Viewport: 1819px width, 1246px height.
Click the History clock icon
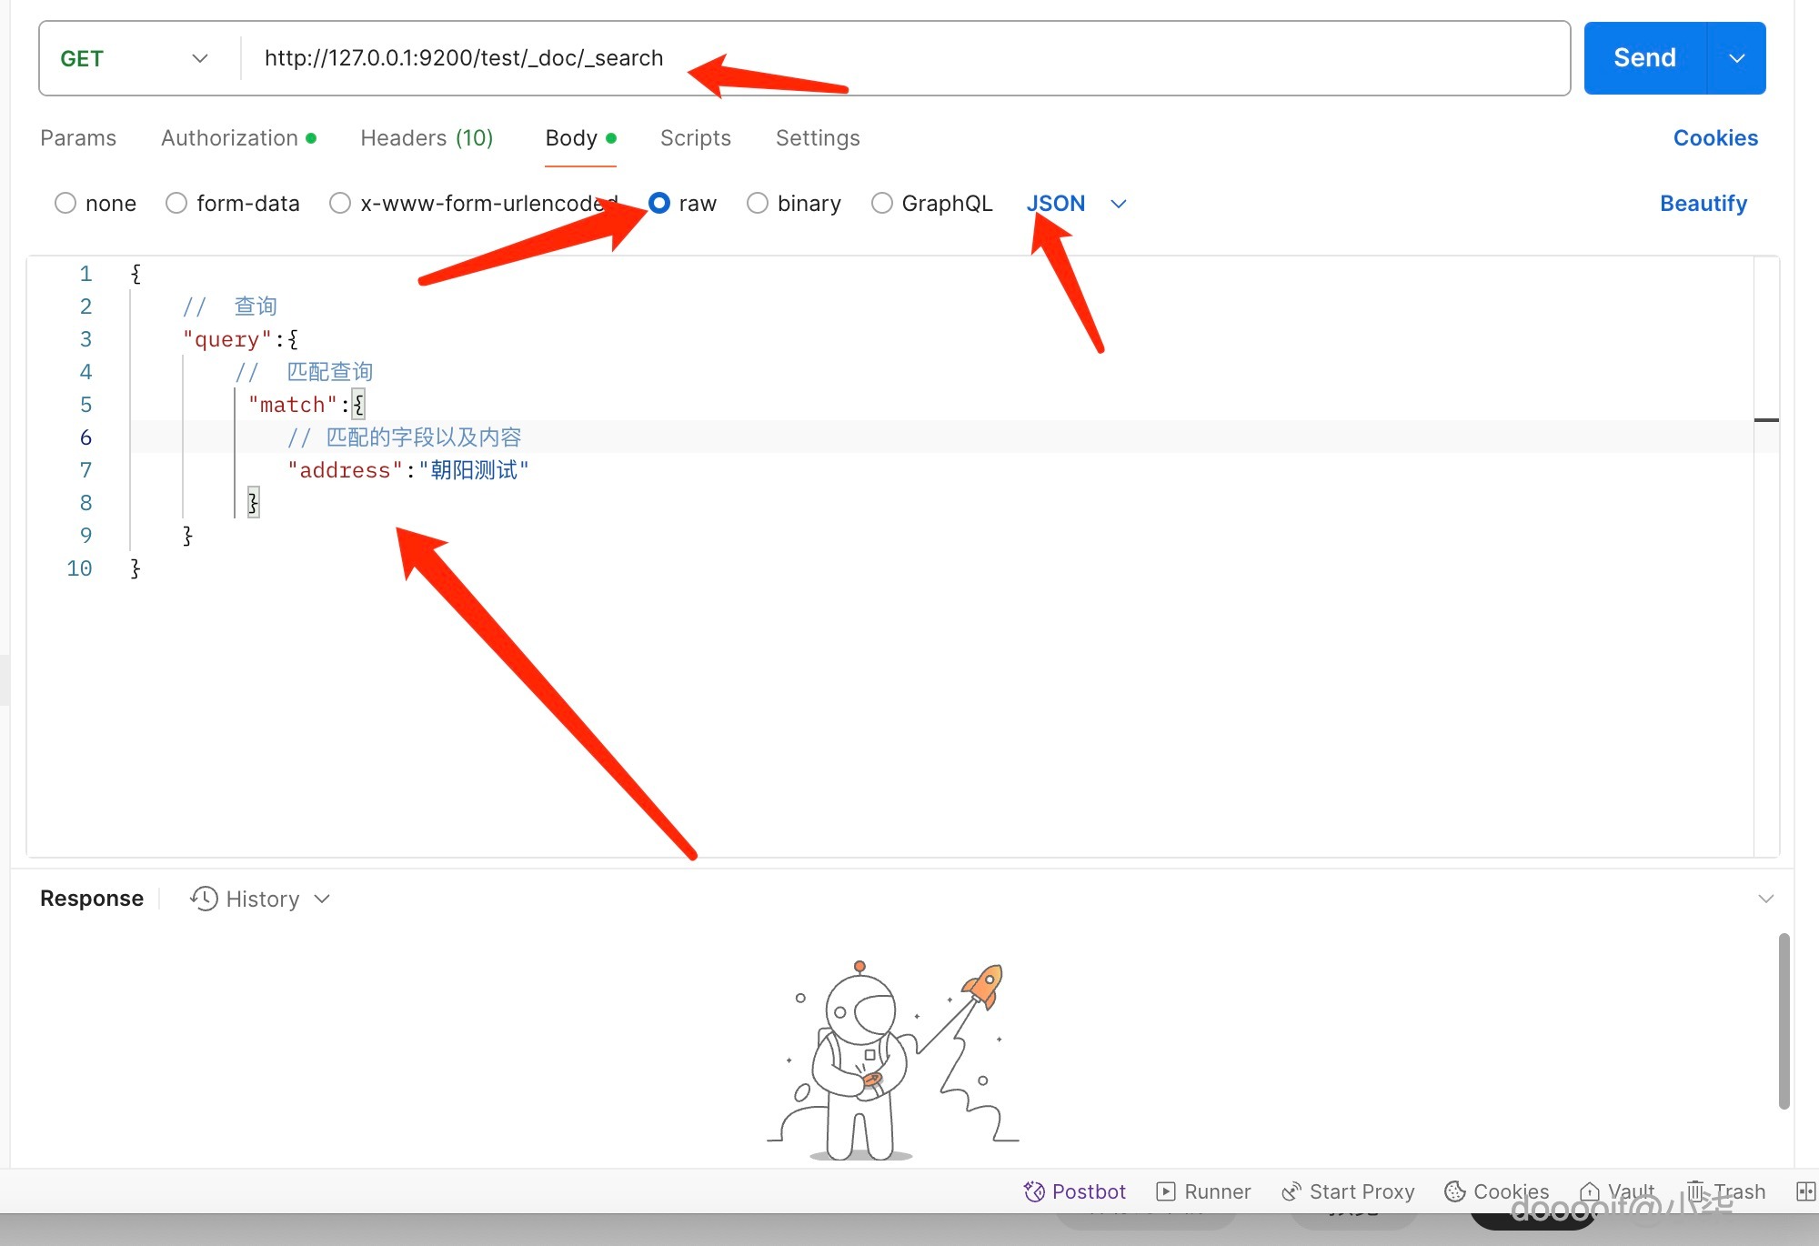pos(204,899)
